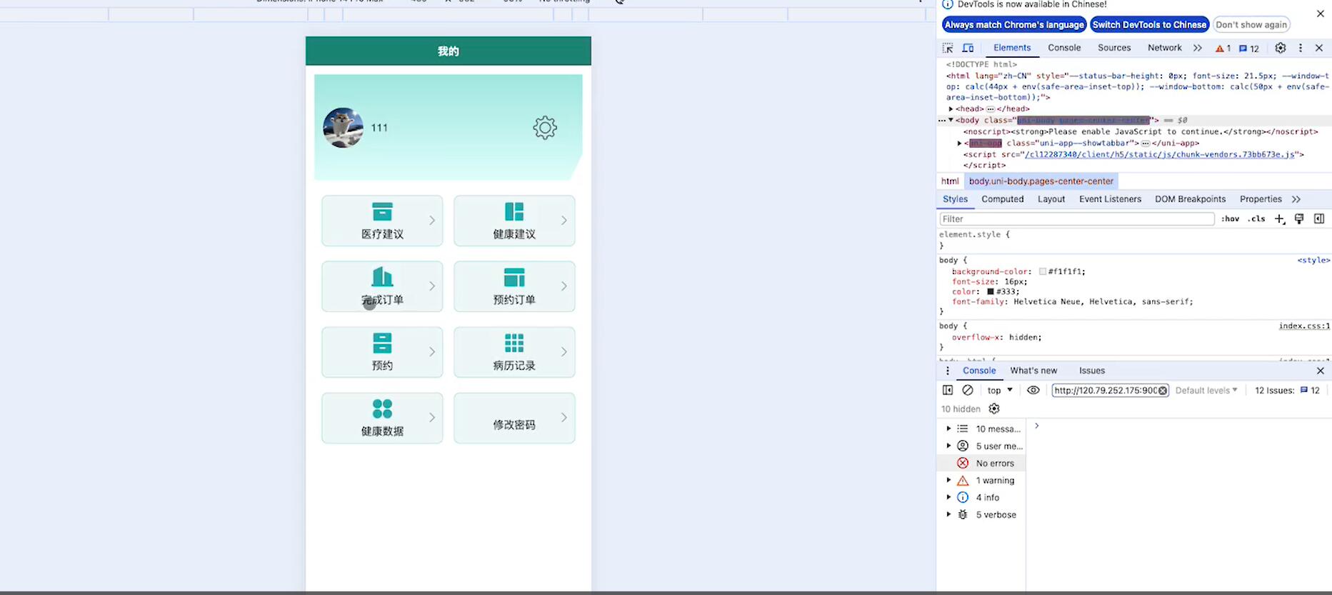Open the Properties tab
This screenshot has height=595, width=1332.
point(1261,199)
